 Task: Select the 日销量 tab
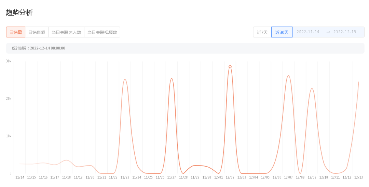pos(16,32)
